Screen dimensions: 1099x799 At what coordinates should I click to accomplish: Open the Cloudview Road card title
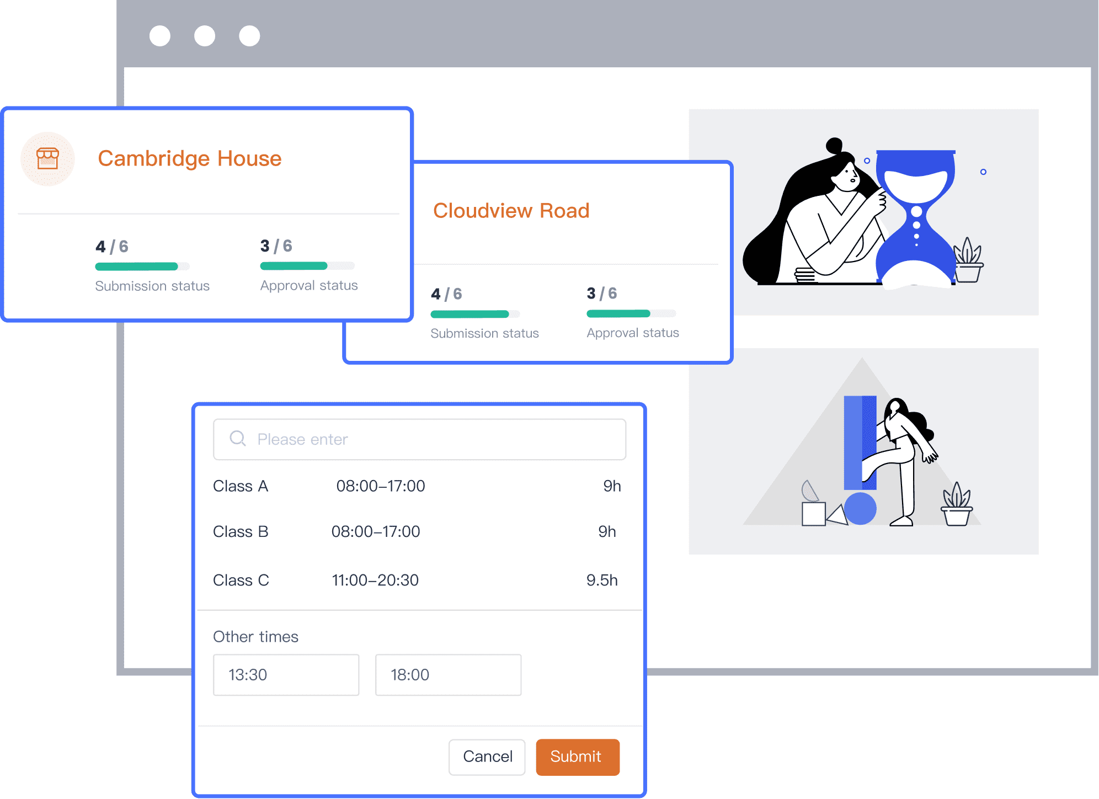point(511,211)
